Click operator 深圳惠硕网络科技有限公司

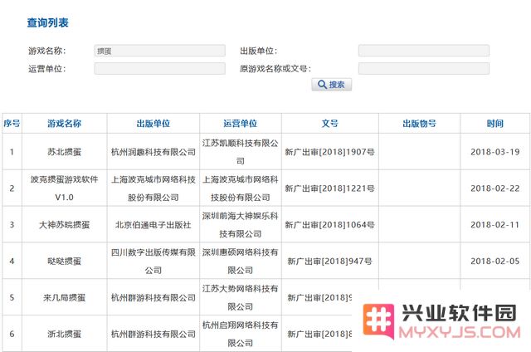click(241, 261)
